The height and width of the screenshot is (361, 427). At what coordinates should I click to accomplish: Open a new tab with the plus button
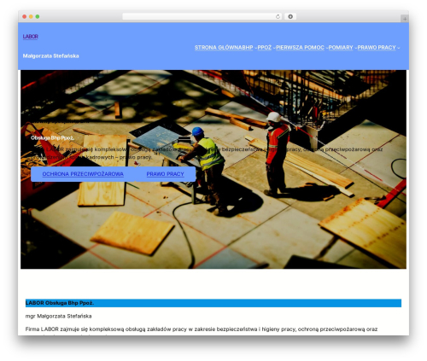click(405, 19)
